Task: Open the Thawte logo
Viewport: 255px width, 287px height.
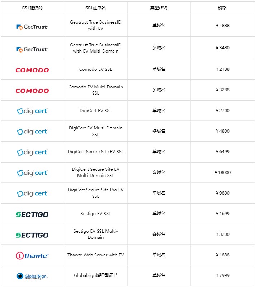Action: click(32, 256)
